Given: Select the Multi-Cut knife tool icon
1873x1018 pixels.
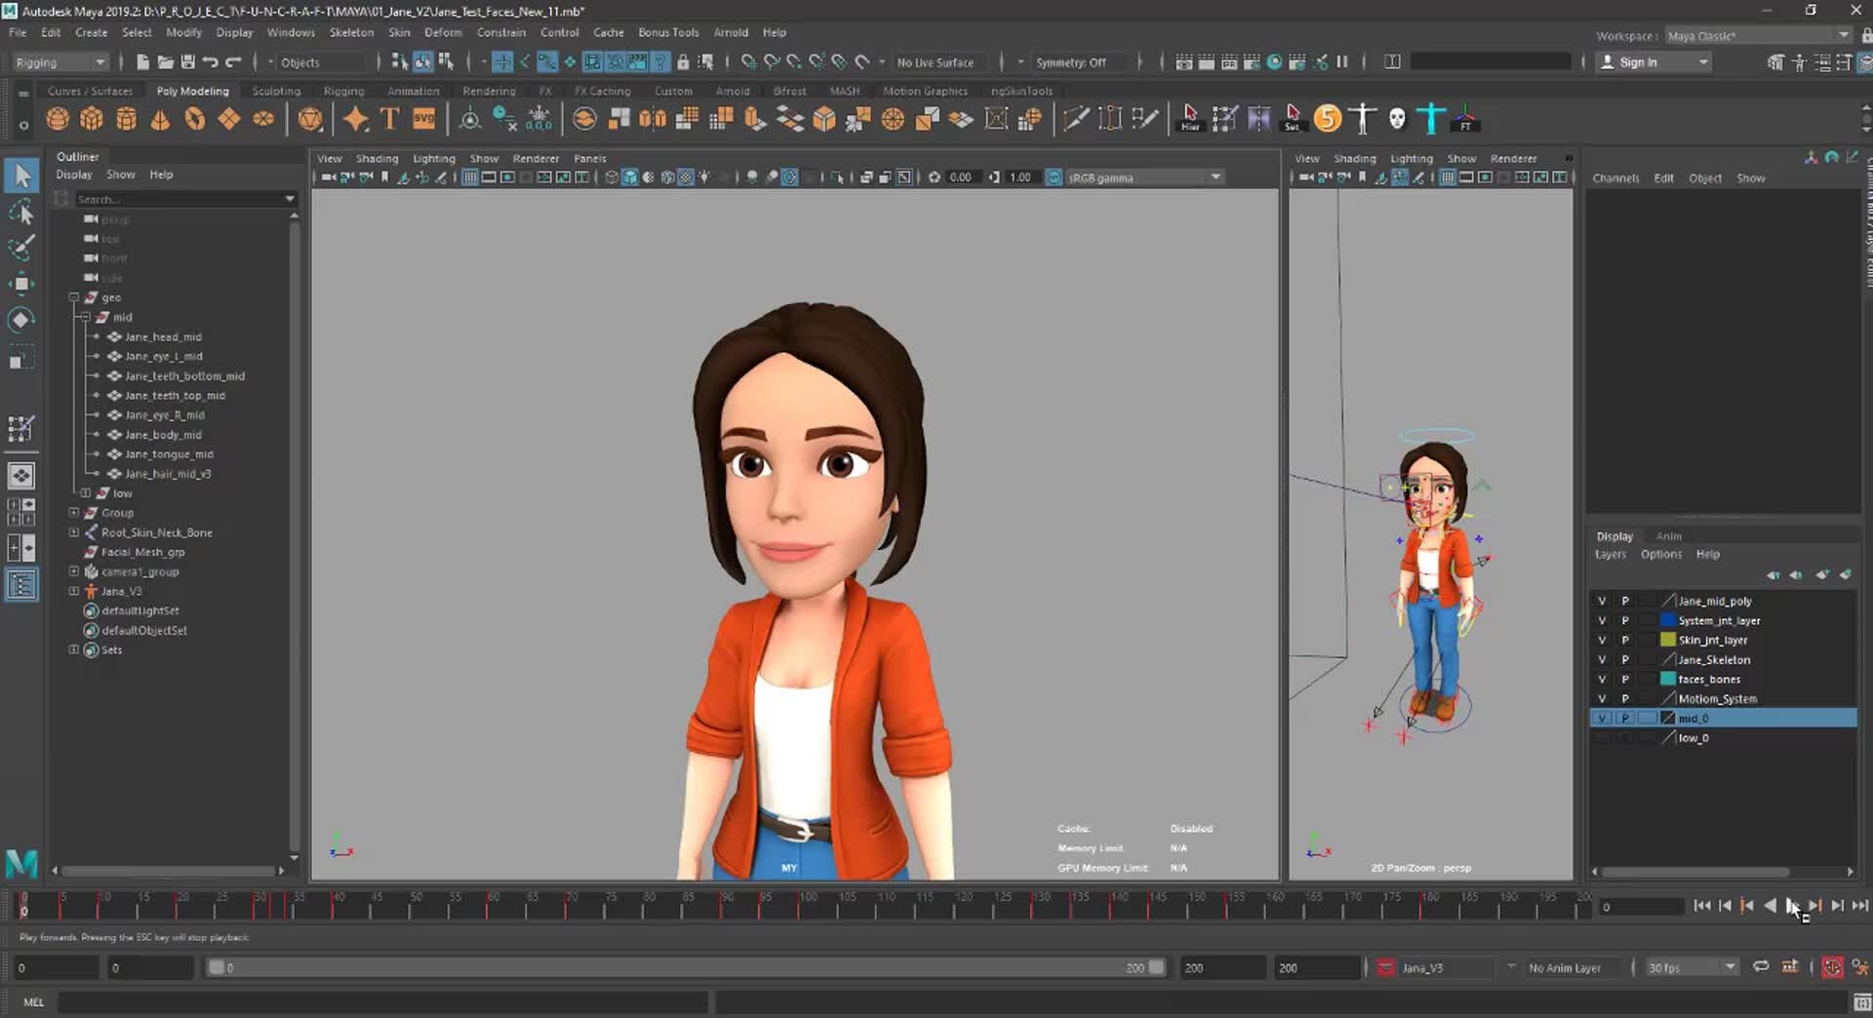Looking at the screenshot, I should click(1075, 118).
